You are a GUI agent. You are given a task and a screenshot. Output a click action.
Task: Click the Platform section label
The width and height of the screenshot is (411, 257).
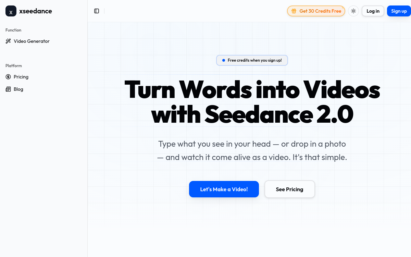pos(14,66)
